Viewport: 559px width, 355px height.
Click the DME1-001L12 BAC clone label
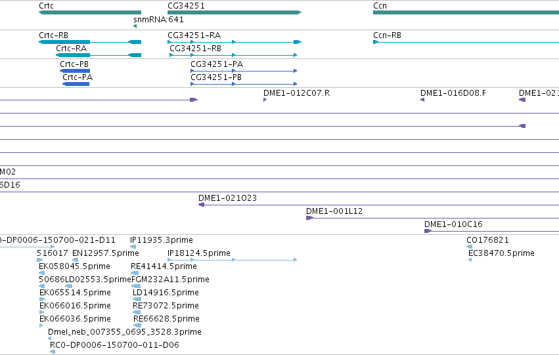pos(334,211)
